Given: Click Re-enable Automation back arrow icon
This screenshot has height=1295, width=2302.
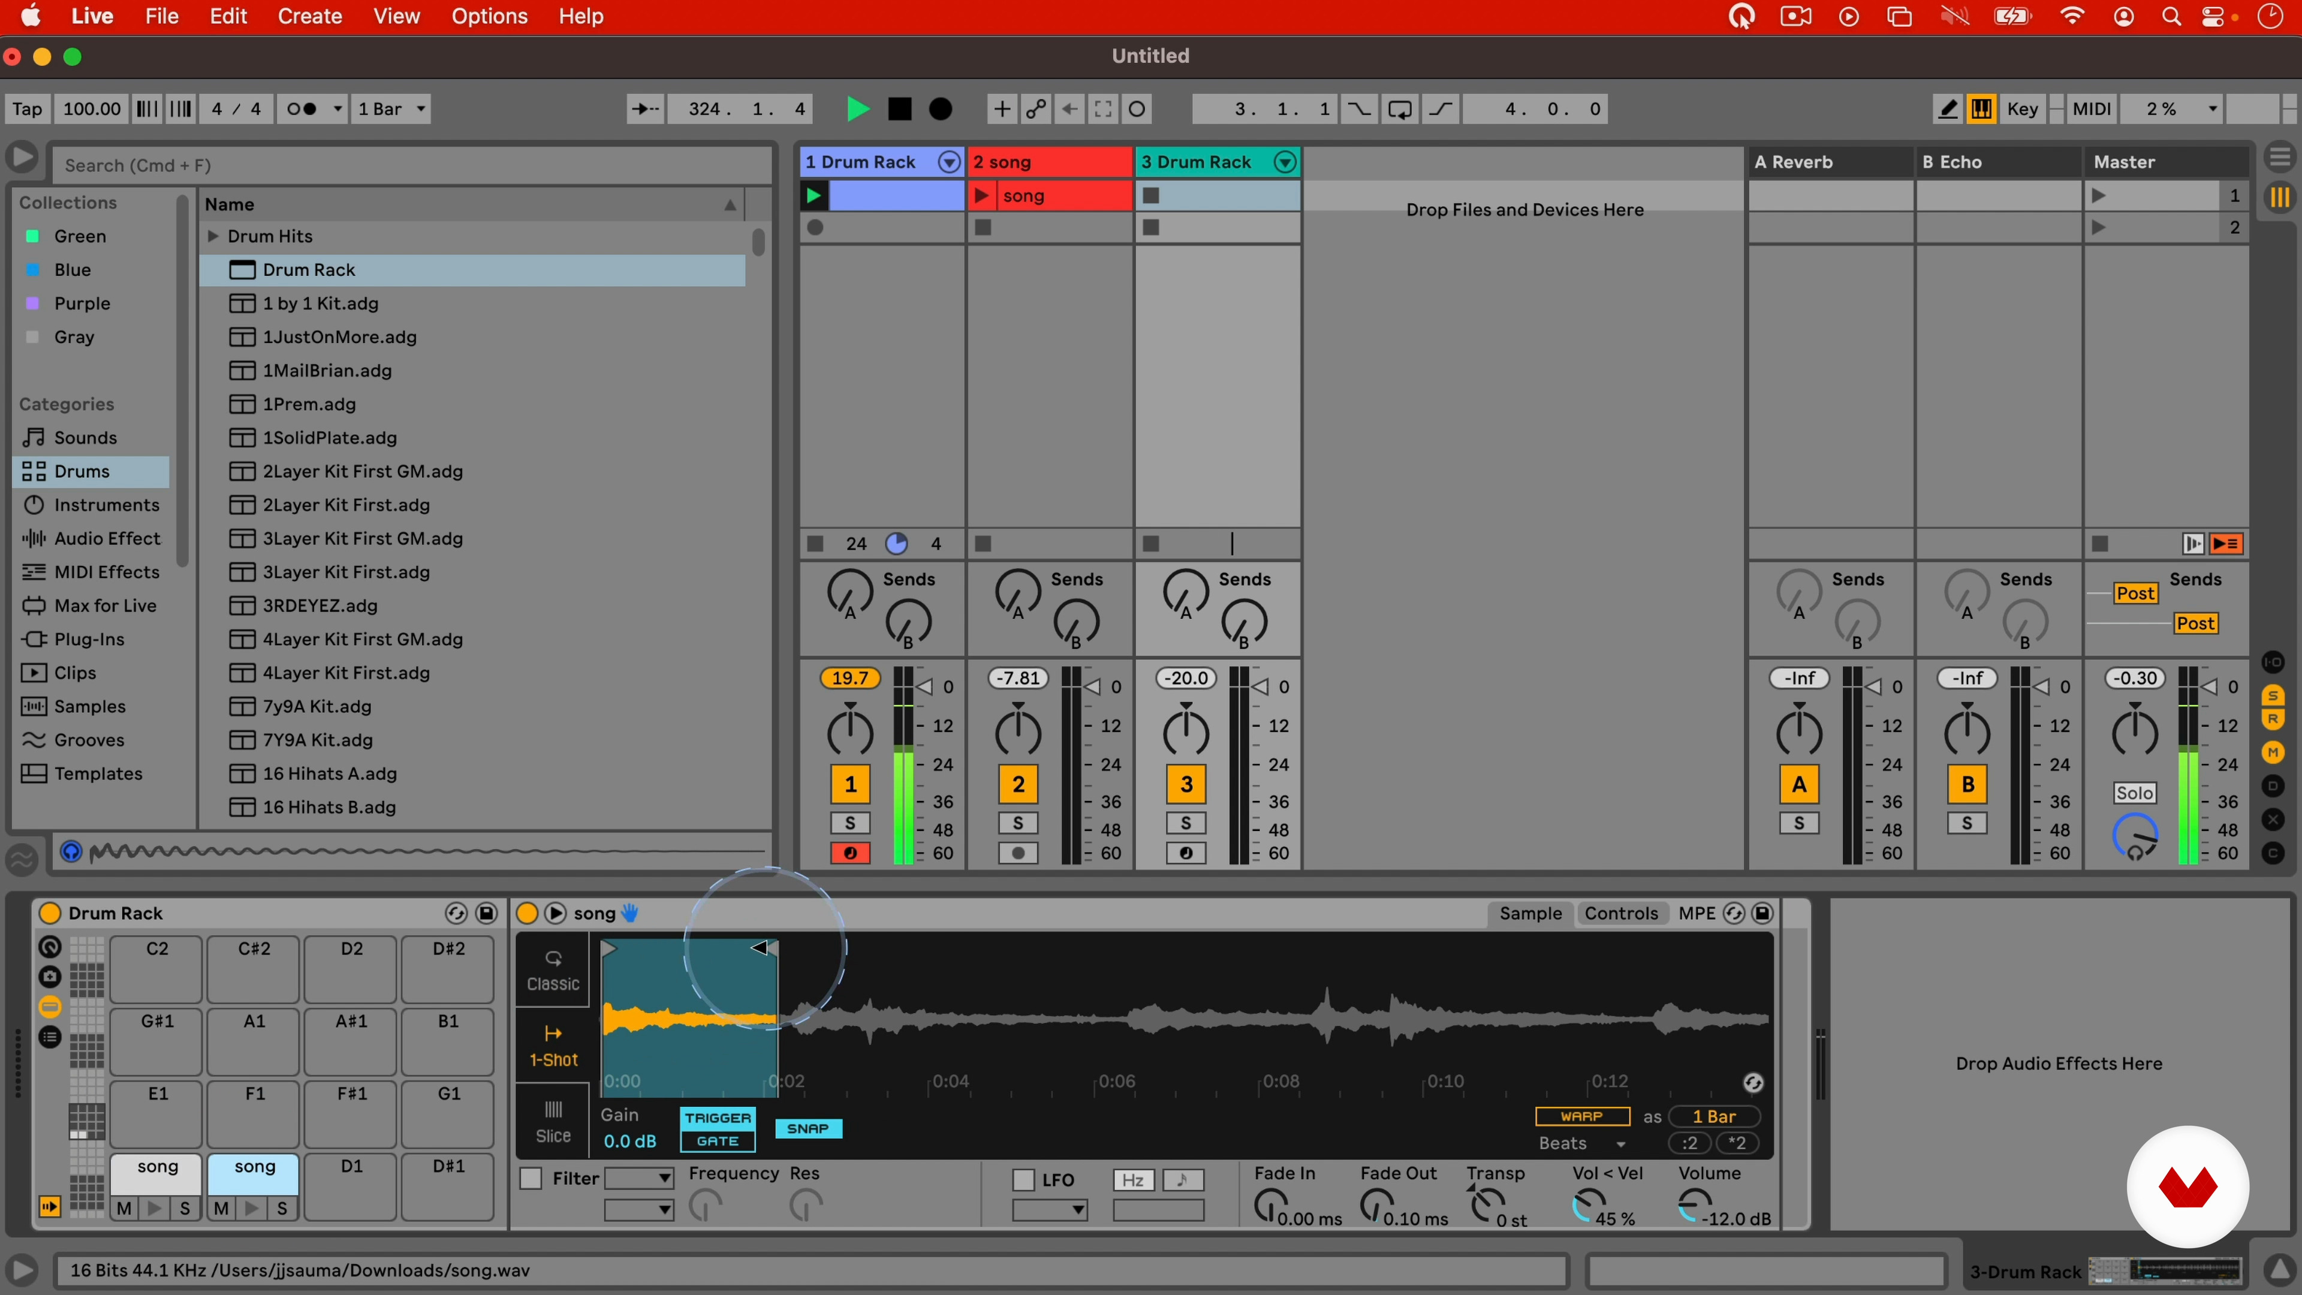Looking at the screenshot, I should 1069,109.
